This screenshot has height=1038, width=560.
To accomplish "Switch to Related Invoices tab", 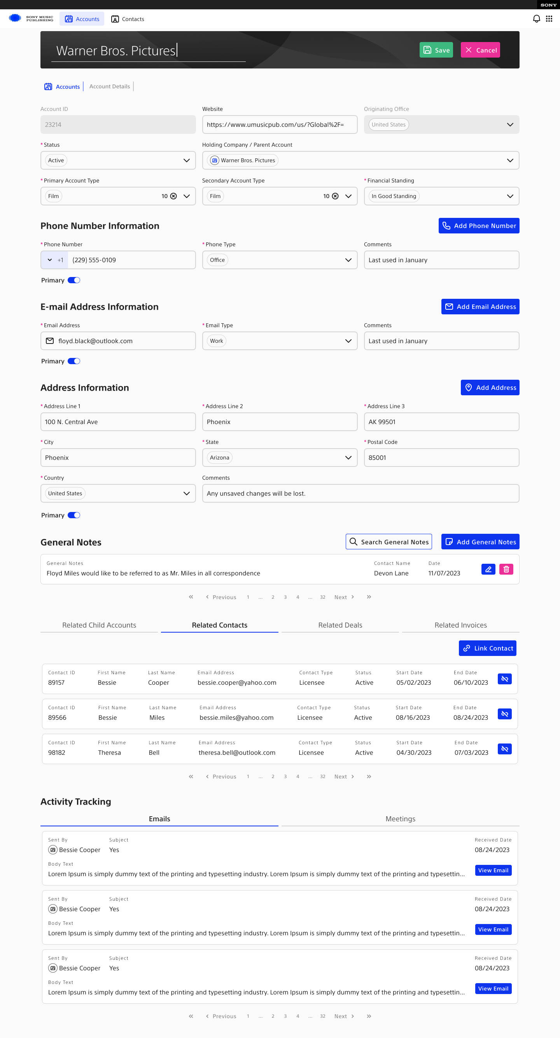I will point(460,625).
